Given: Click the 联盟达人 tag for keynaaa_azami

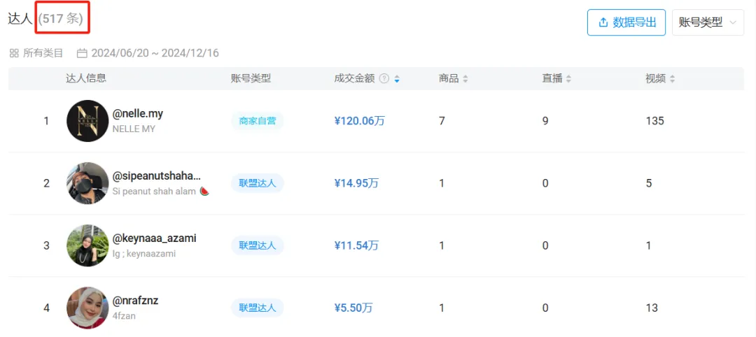Looking at the screenshot, I should pyautogui.click(x=258, y=245).
